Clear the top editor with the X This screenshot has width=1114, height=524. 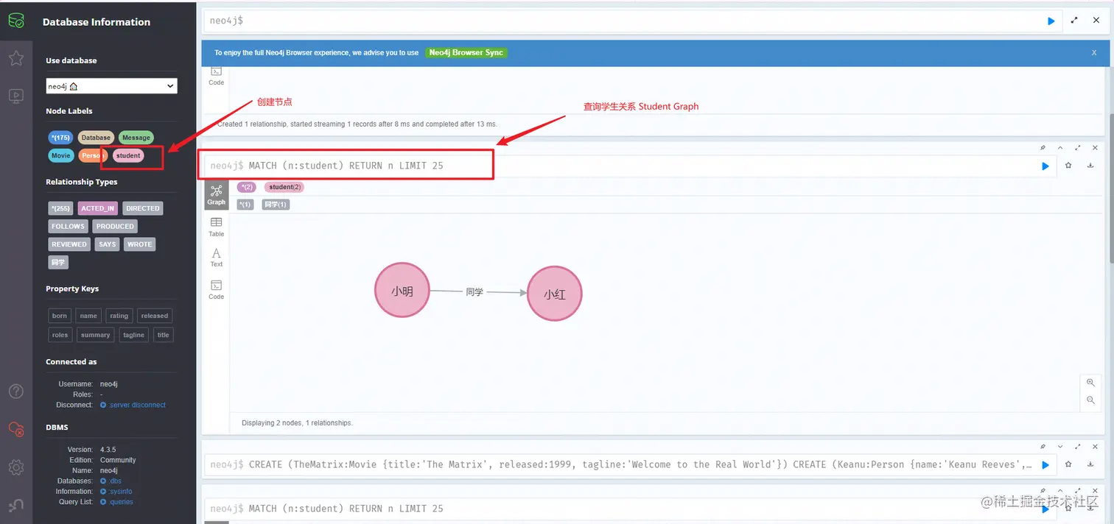tap(1095, 21)
